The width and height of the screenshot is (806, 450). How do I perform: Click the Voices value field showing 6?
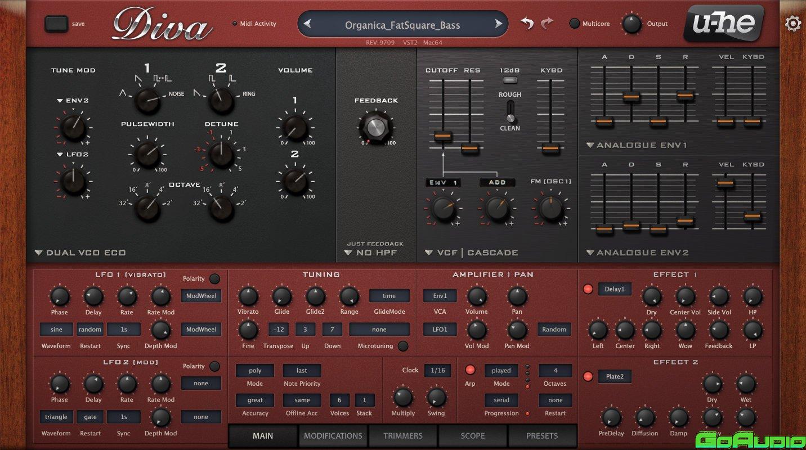(x=339, y=400)
